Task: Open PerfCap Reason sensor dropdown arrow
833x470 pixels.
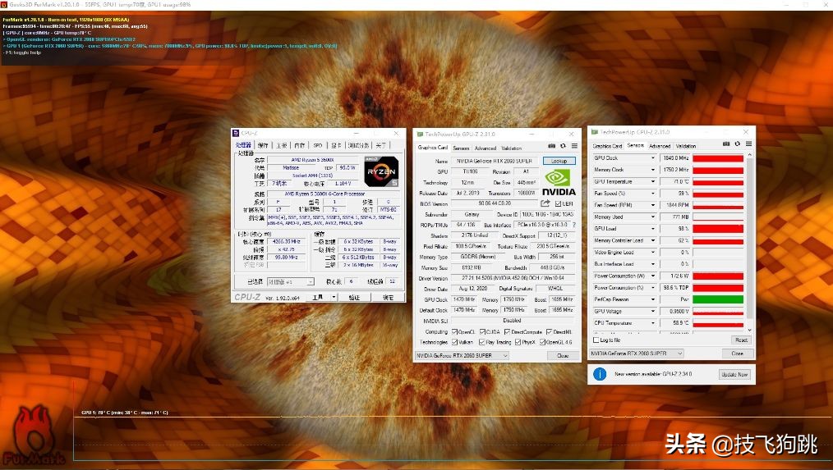Action: pos(653,299)
